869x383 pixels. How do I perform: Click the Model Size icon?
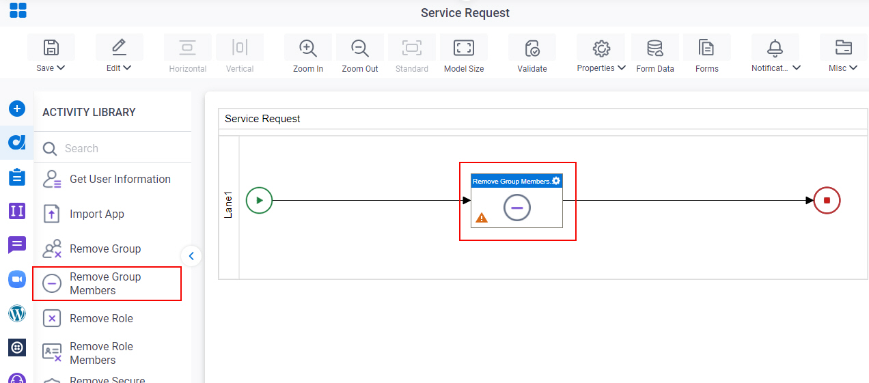click(464, 47)
